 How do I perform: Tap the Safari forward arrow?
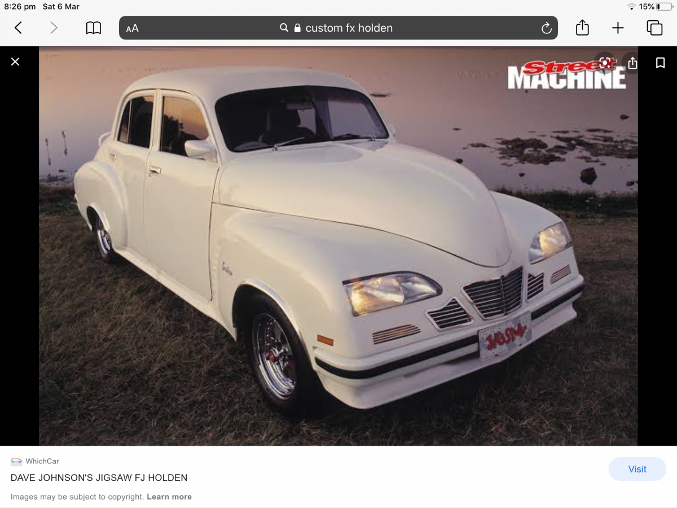tap(54, 28)
